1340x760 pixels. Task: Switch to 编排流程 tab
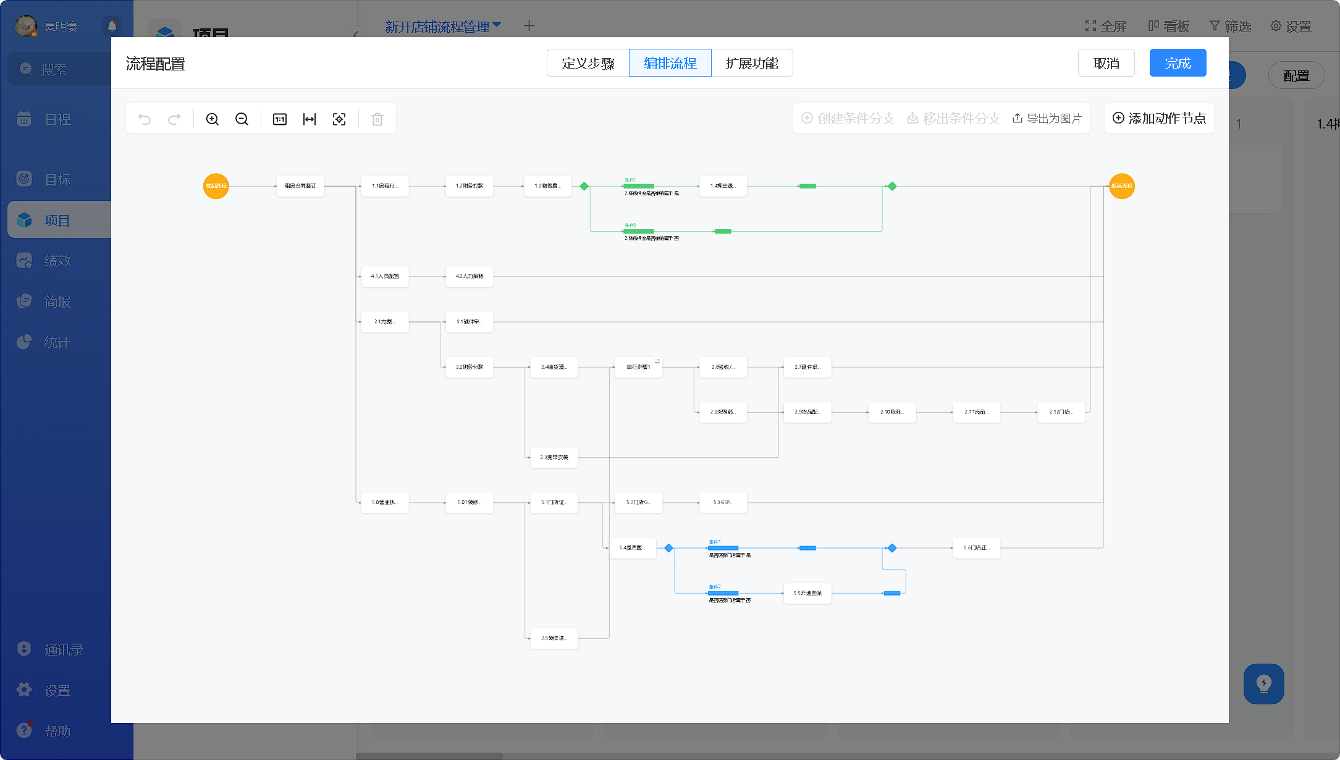[670, 63]
